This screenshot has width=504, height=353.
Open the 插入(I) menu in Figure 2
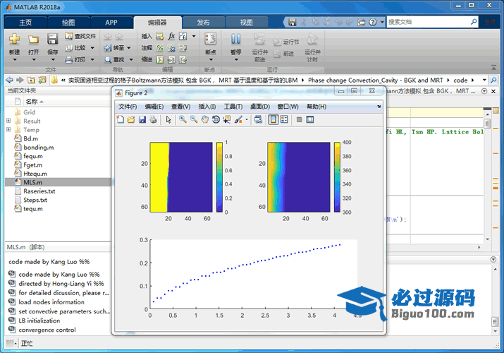tap(207, 107)
